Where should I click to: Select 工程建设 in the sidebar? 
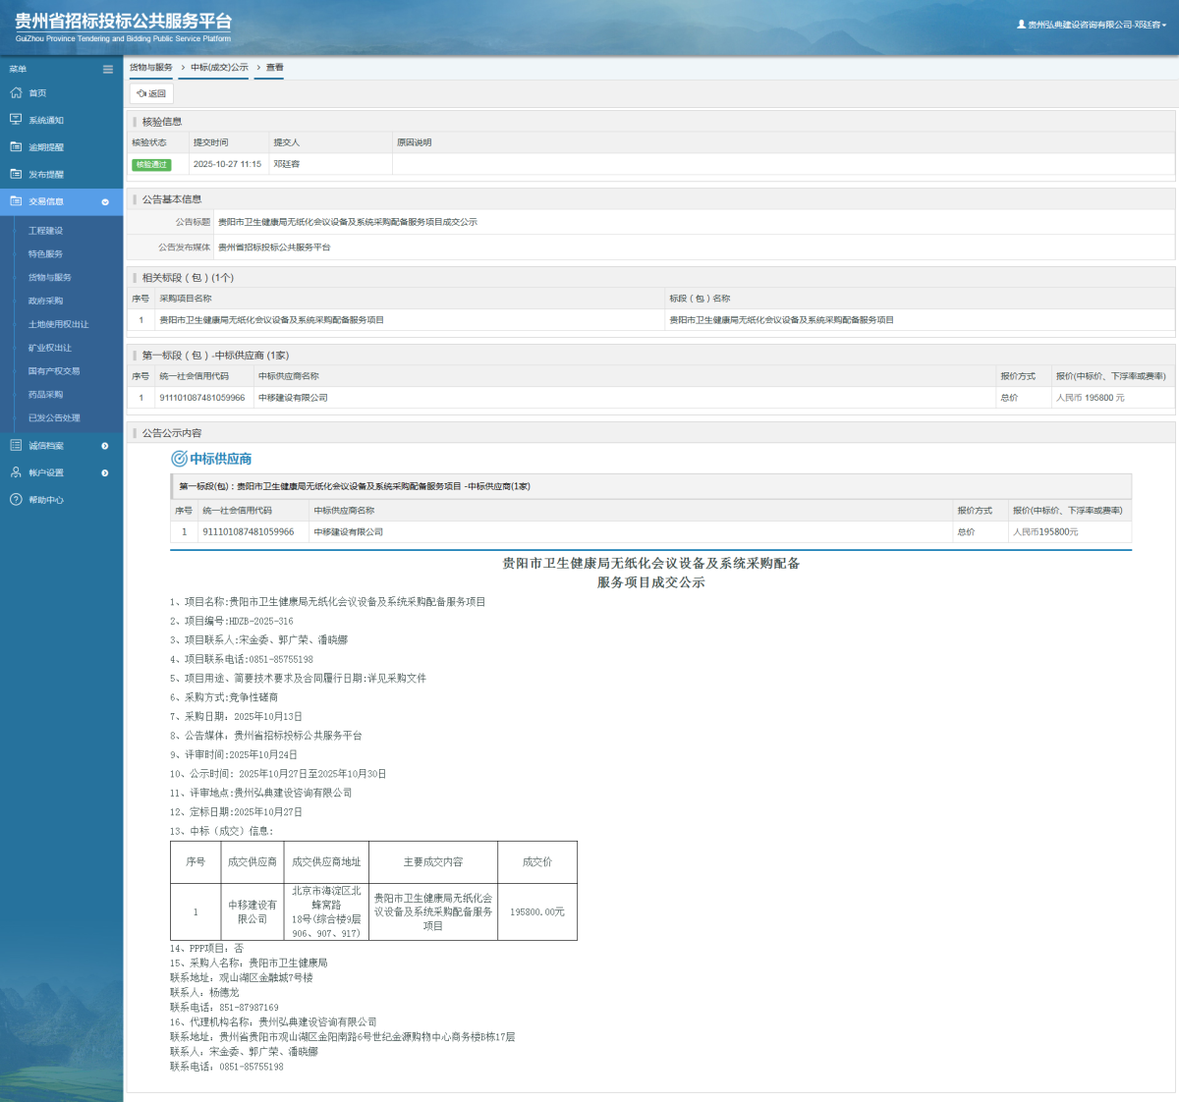tap(45, 231)
